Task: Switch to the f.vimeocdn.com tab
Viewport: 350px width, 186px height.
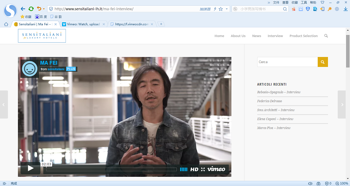Action: (131, 24)
